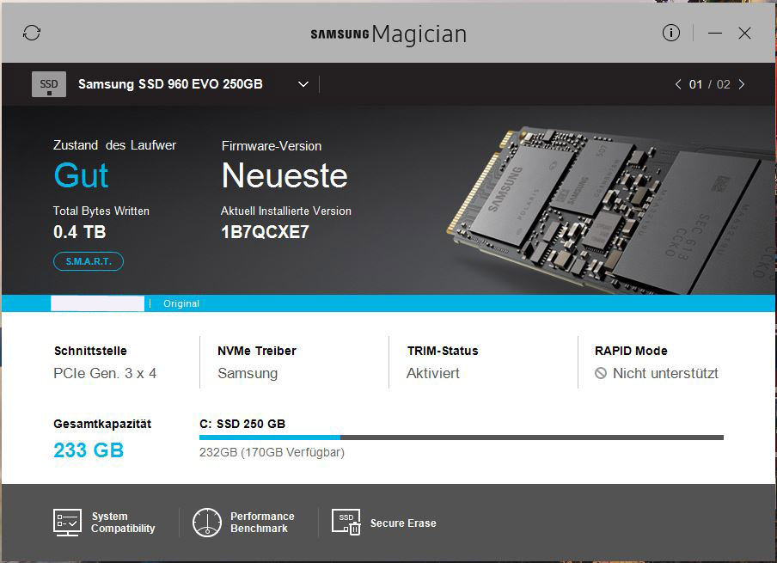This screenshot has width=777, height=563.
Task: Click the C: SSD 250 GB usage bar
Action: [x=462, y=438]
